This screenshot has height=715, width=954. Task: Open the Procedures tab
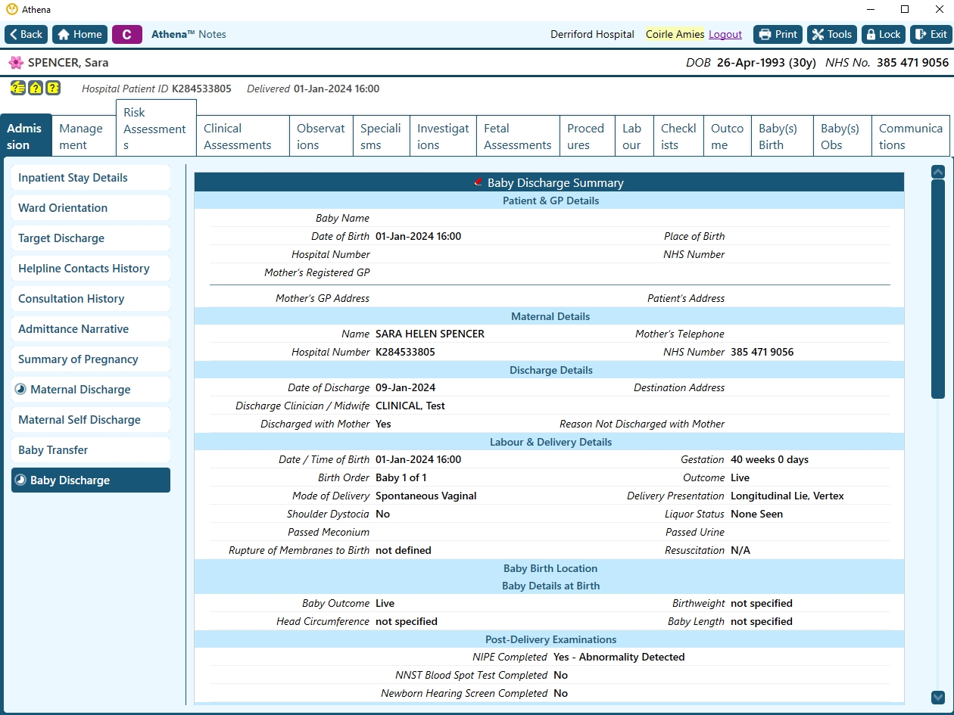(x=587, y=136)
